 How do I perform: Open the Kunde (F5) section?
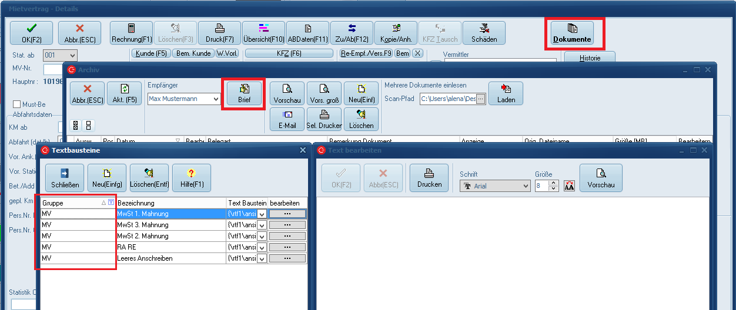pyautogui.click(x=150, y=53)
